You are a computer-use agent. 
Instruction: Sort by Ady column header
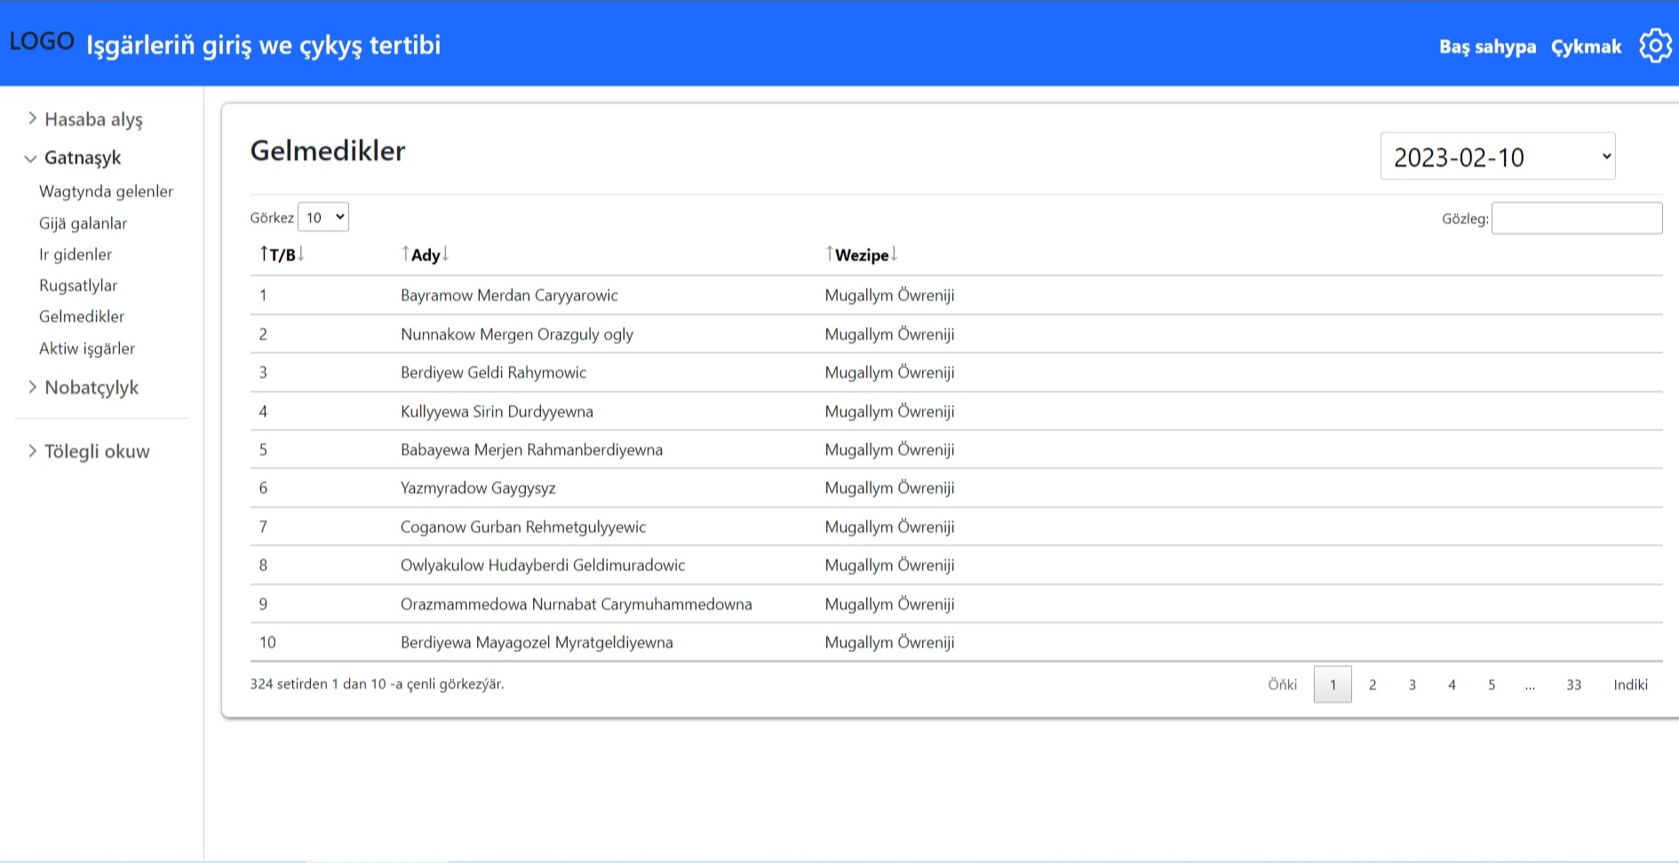click(x=426, y=255)
